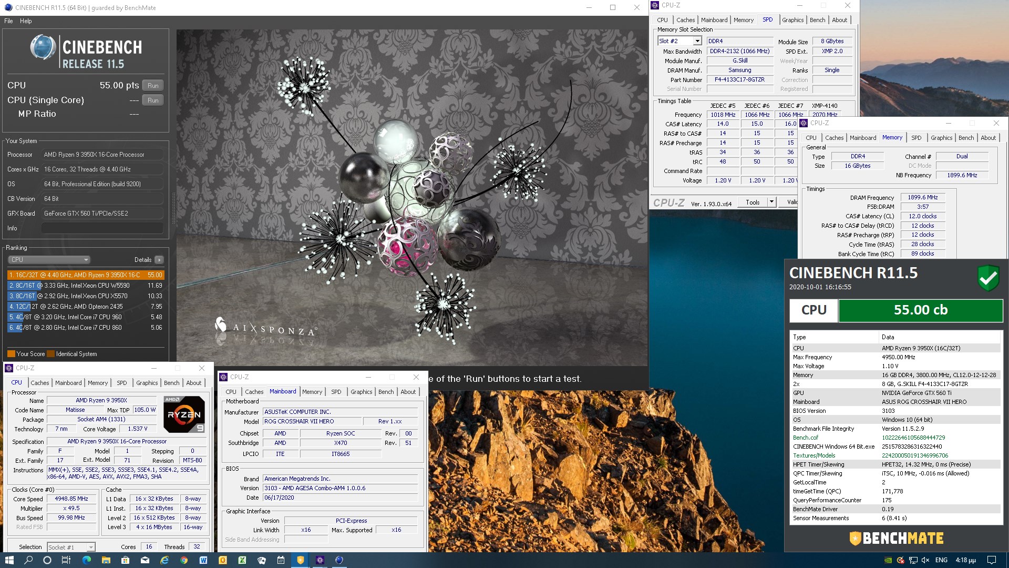The height and width of the screenshot is (568, 1009).
Task: Click DRAM Frequency value 1899.6 MHz
Action: coord(923,197)
